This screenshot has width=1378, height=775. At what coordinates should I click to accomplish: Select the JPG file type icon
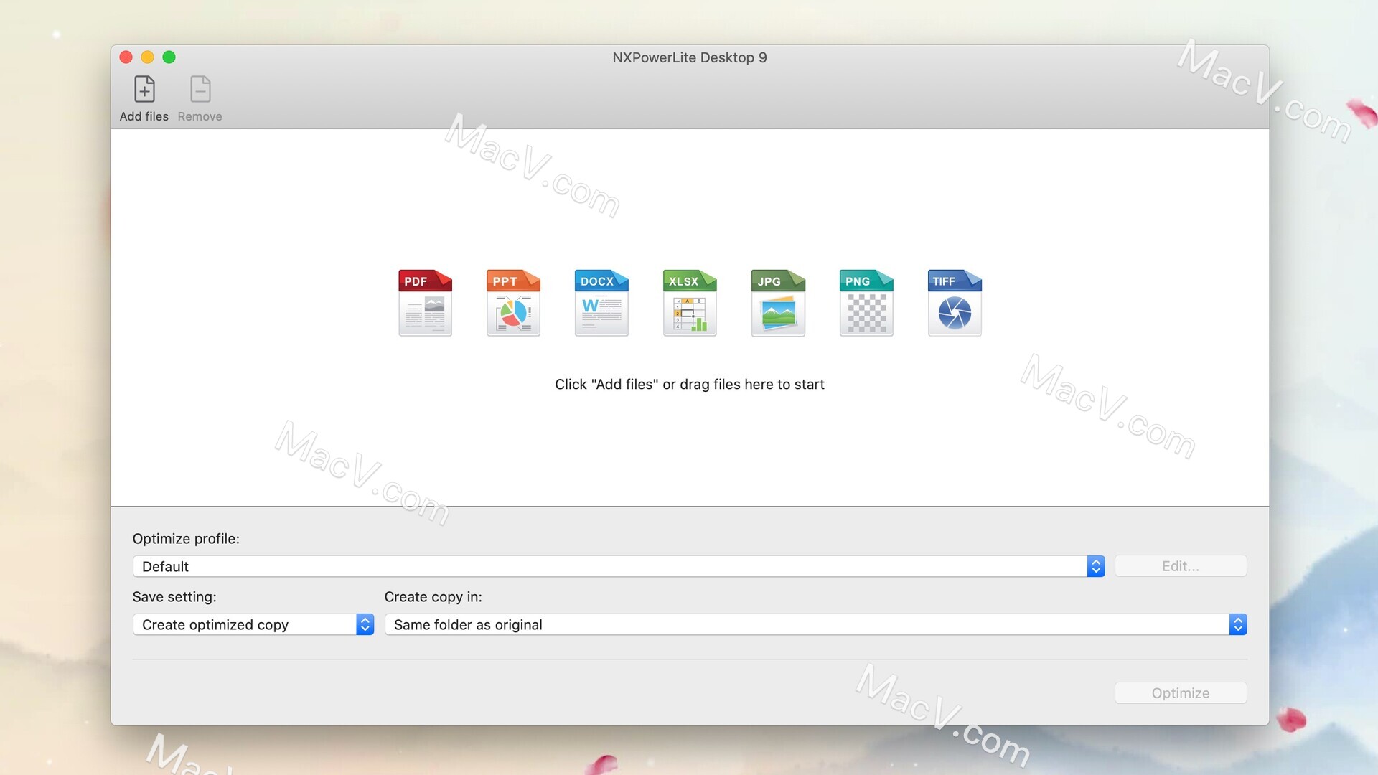(778, 302)
